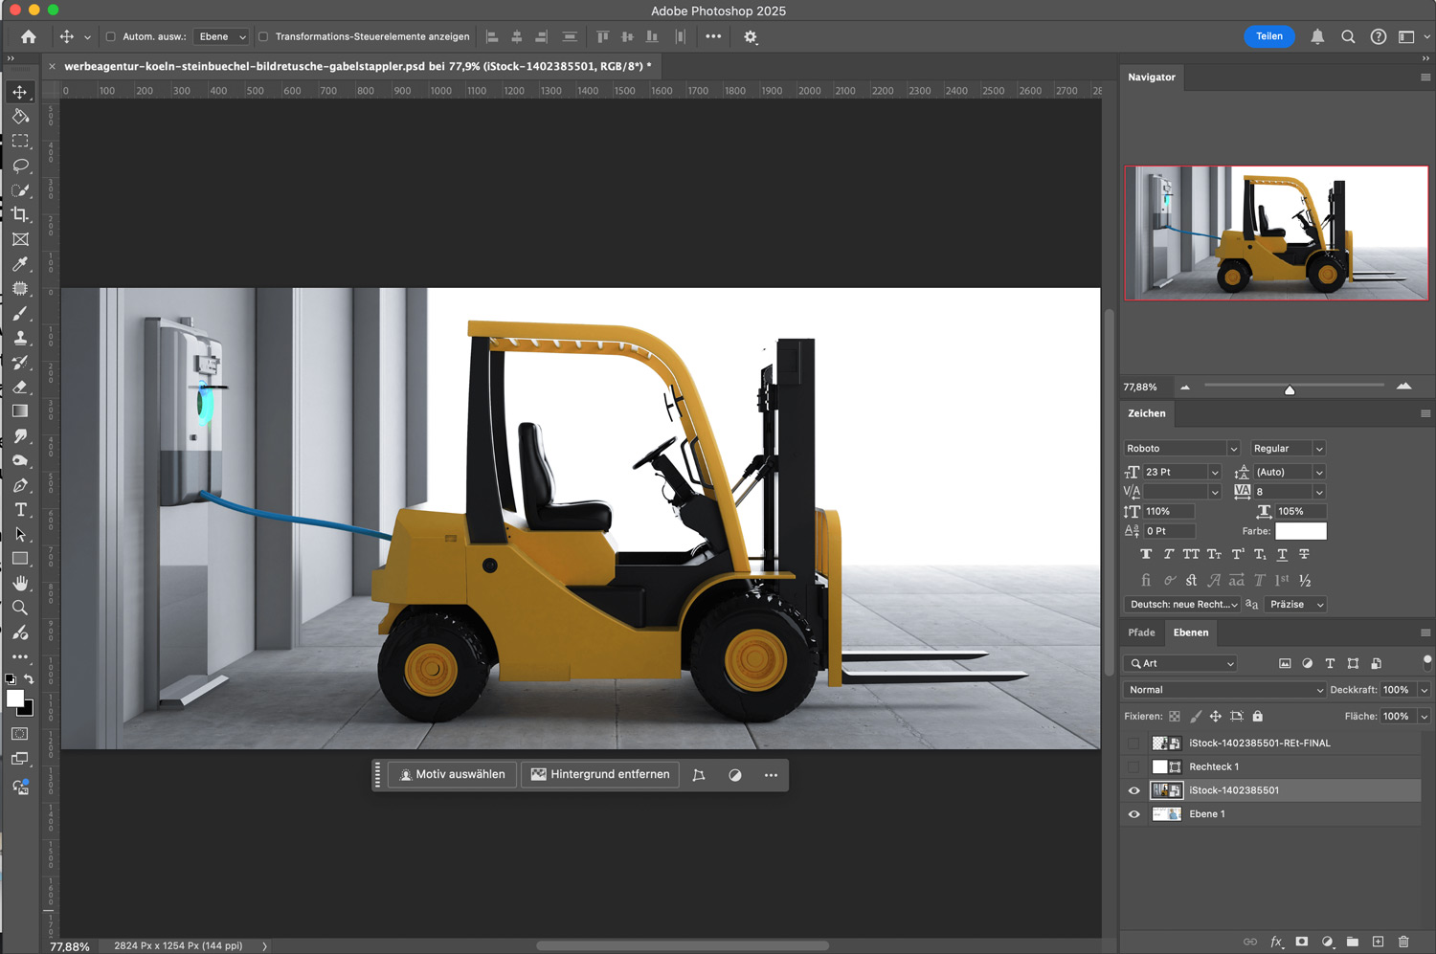The image size is (1436, 954).
Task: Open the notifications bell
Action: 1317,36
